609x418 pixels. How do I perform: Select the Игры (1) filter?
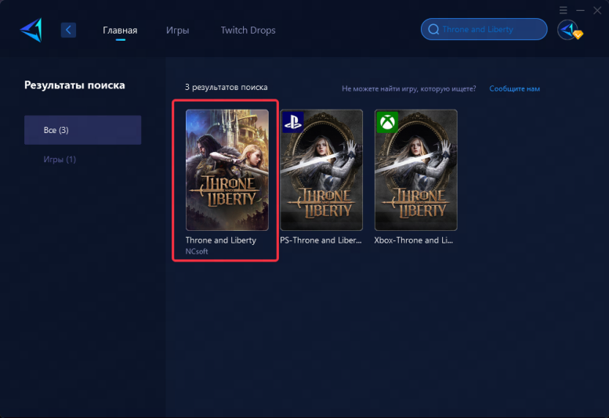(60, 160)
